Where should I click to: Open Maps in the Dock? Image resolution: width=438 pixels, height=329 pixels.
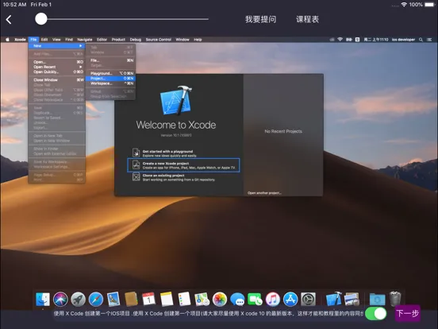pyautogui.click(x=202, y=300)
